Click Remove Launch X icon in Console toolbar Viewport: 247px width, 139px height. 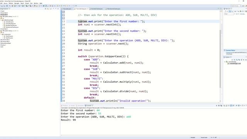point(219,105)
